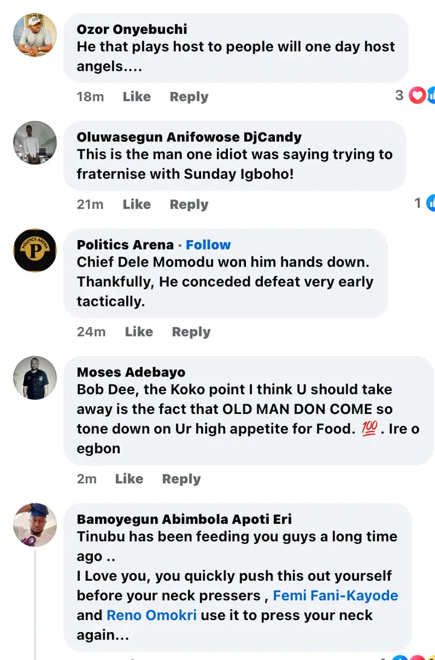Reply to Moses Adebayo's comment

click(x=181, y=479)
